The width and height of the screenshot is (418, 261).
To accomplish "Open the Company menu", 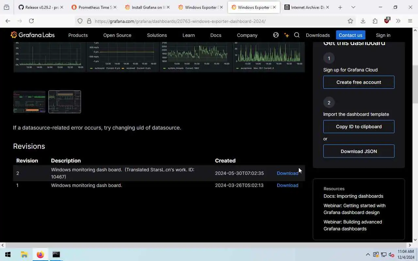I will point(247,35).
